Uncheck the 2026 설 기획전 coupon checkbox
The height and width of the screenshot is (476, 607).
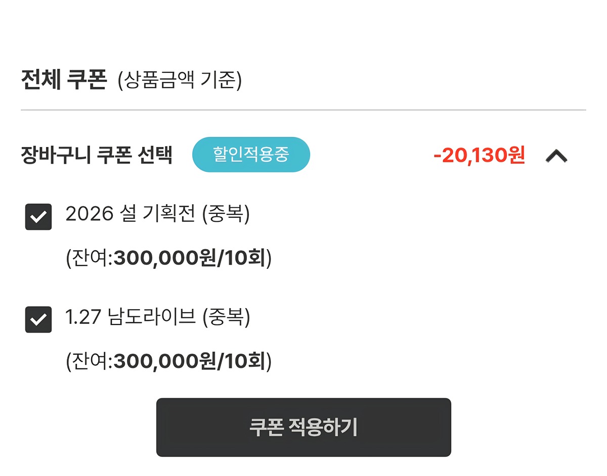(x=38, y=217)
